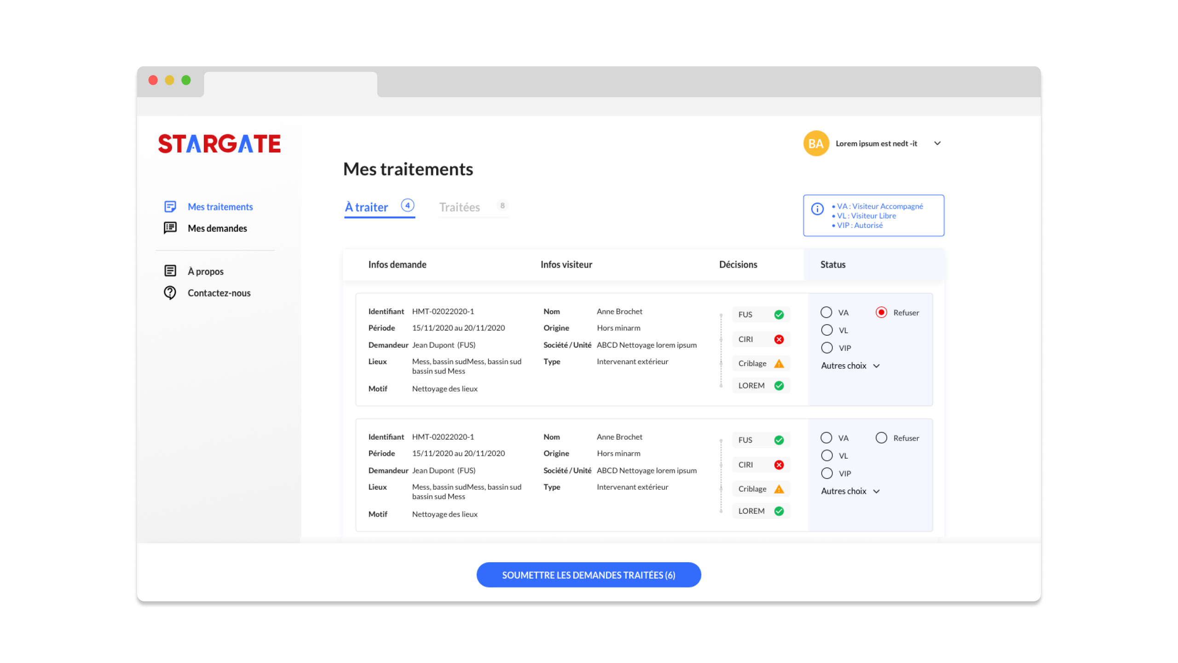Select VIP radio in second request
This screenshot has height=663, width=1178.
pyautogui.click(x=827, y=473)
